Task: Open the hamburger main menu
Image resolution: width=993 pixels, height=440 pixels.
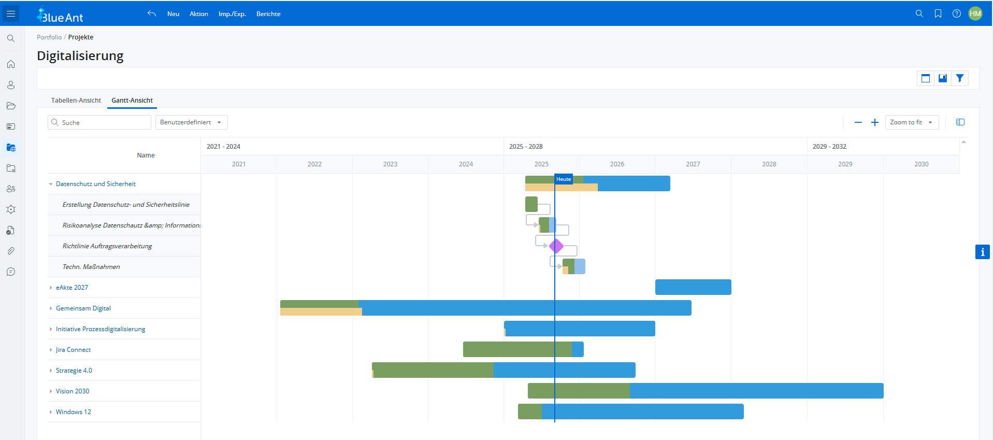Action: click(11, 13)
